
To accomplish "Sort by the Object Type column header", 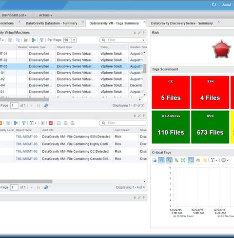I will [x=77, y=47].
